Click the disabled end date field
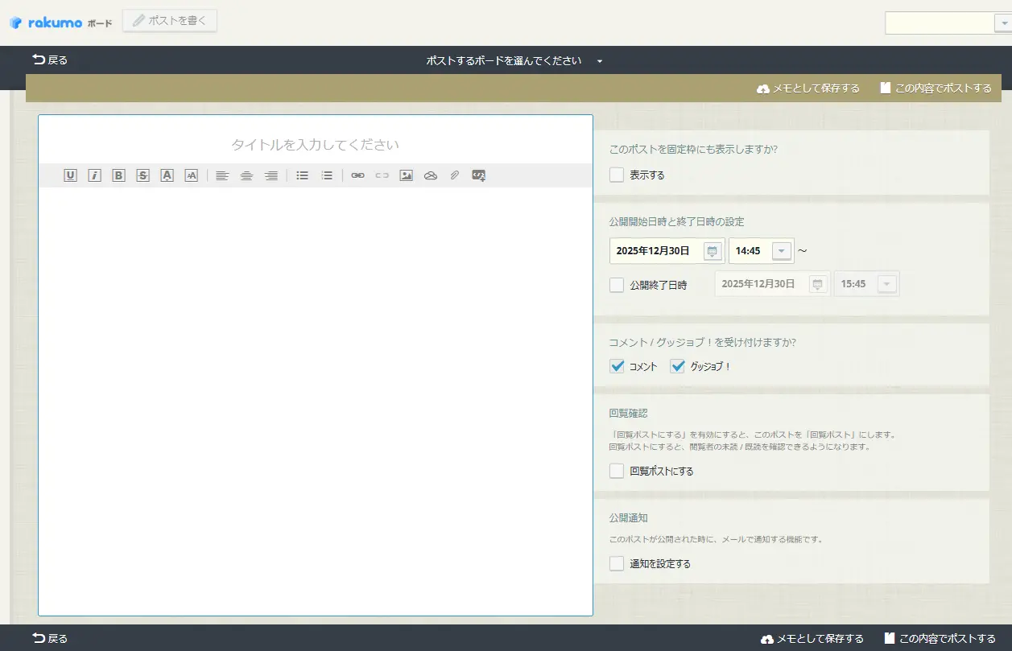The width and height of the screenshot is (1012, 651). pos(772,284)
